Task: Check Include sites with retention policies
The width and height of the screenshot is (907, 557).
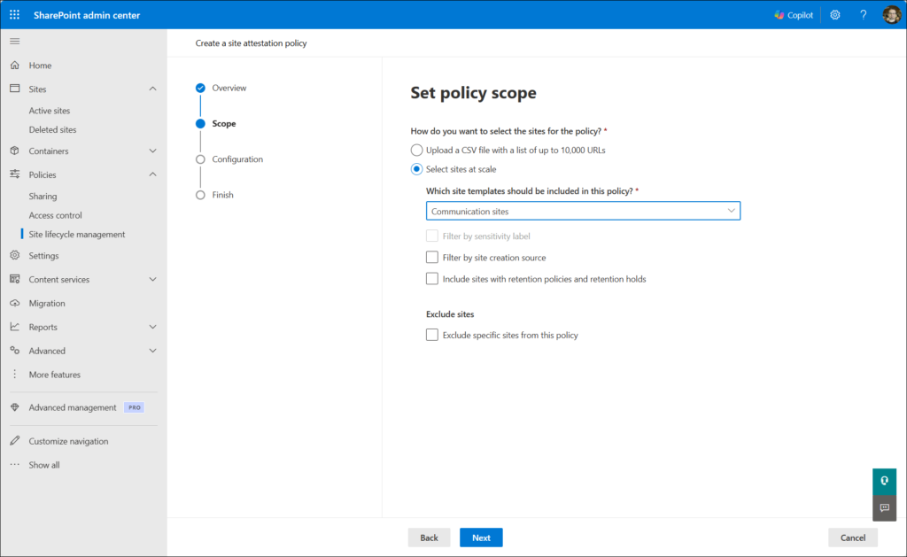Action: (432, 279)
